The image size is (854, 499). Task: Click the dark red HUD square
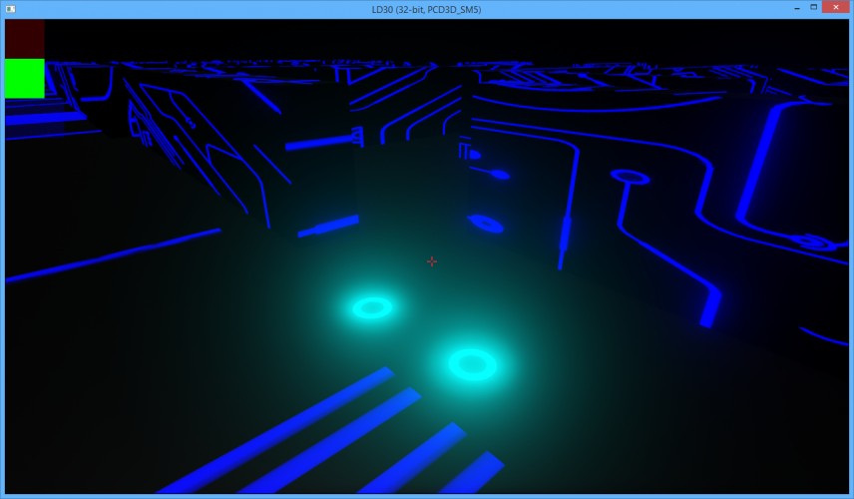(25, 39)
